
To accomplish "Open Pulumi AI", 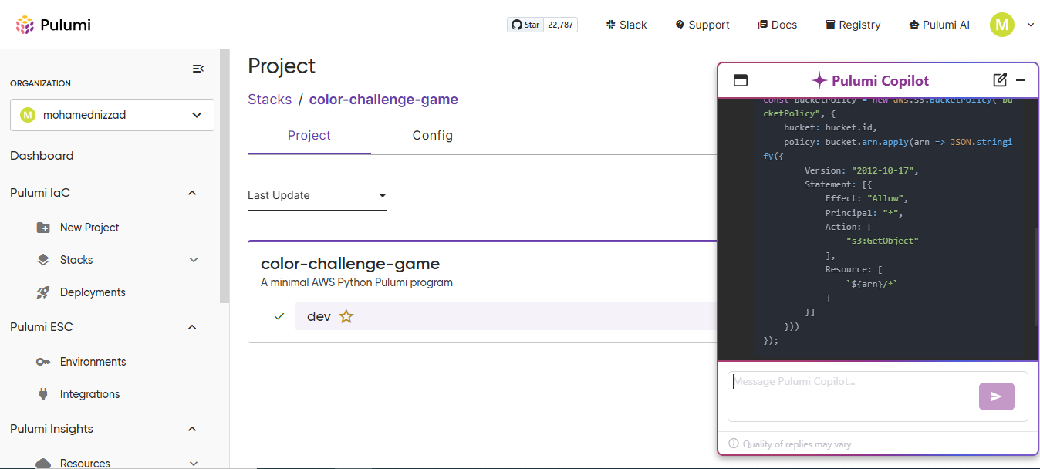I will pos(939,25).
